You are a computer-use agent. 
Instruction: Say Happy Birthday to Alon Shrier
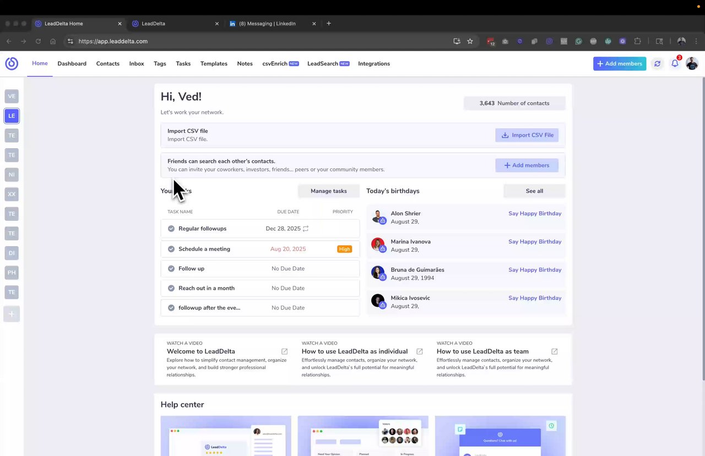535,214
